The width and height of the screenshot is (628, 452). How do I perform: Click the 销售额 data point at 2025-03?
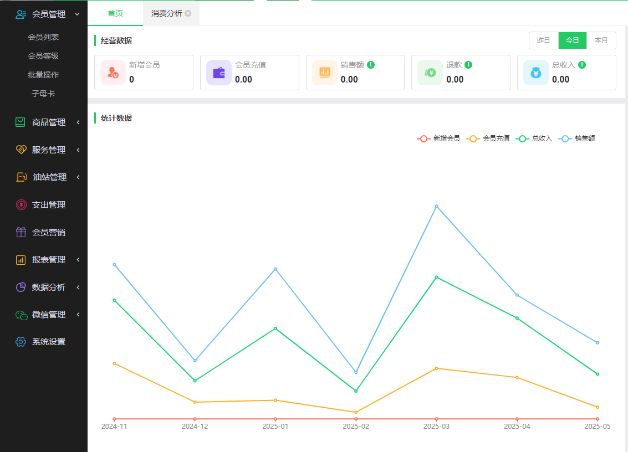pyautogui.click(x=437, y=206)
